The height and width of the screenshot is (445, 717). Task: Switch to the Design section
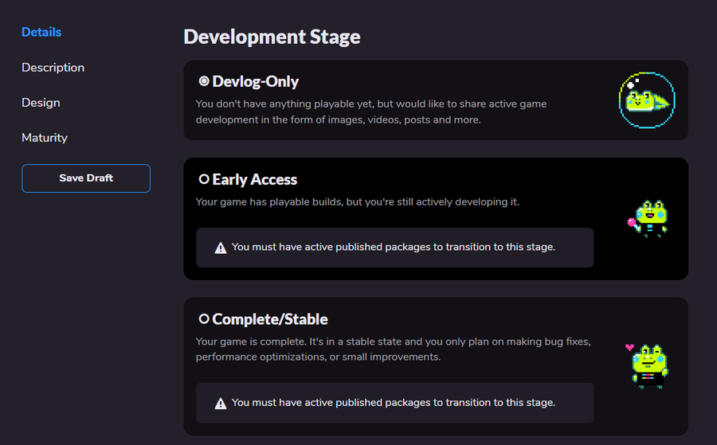tap(41, 103)
